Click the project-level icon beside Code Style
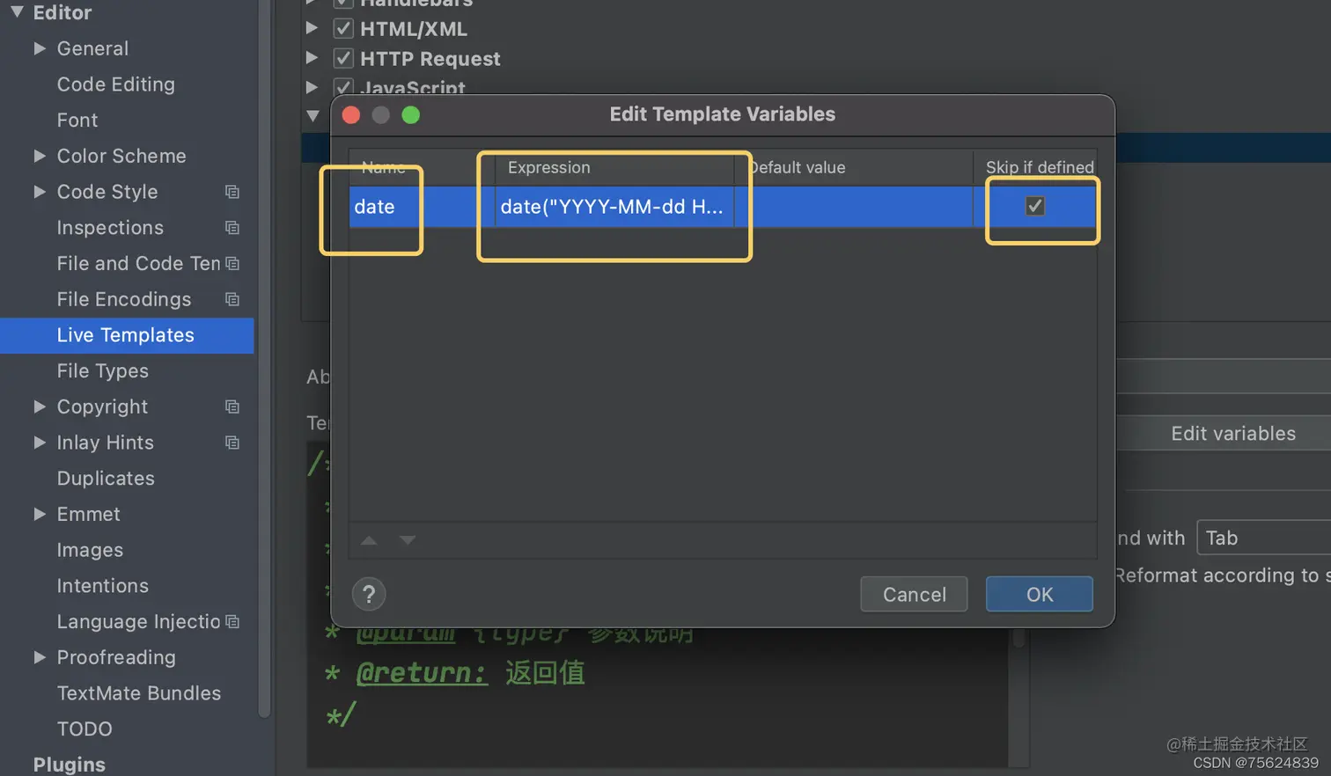The width and height of the screenshot is (1331, 776). coord(232,192)
